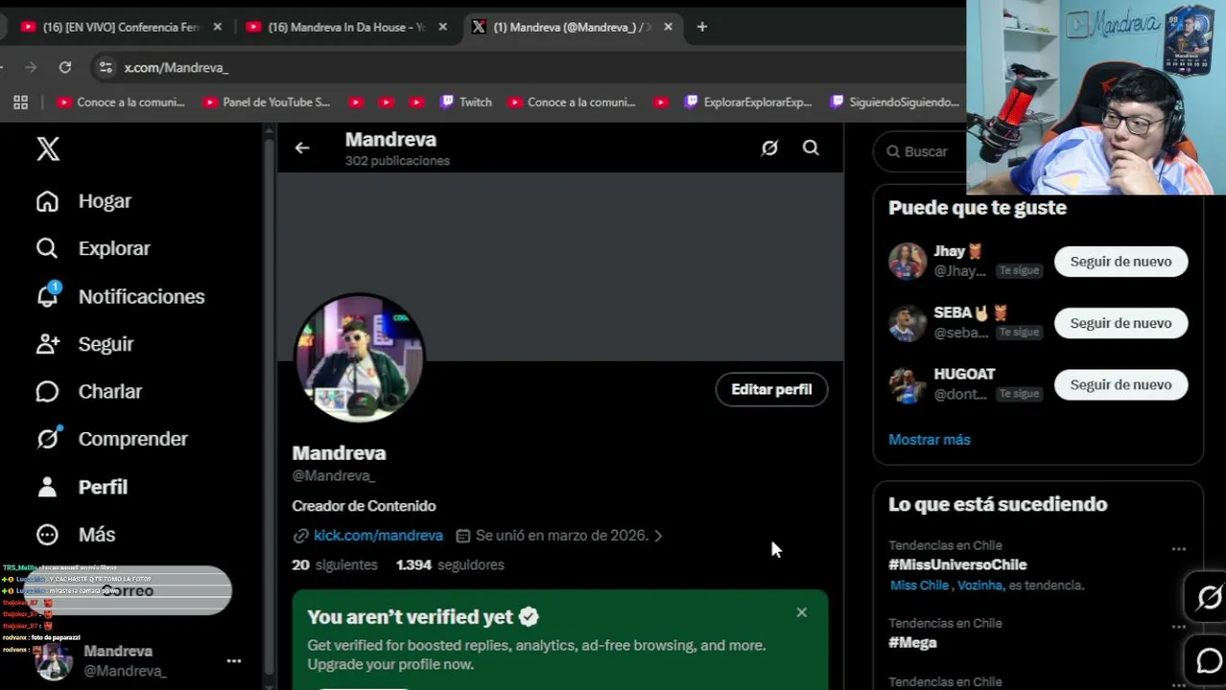Open Panel de YouTube bookmark
This screenshot has height=690, width=1226.
[x=267, y=103]
